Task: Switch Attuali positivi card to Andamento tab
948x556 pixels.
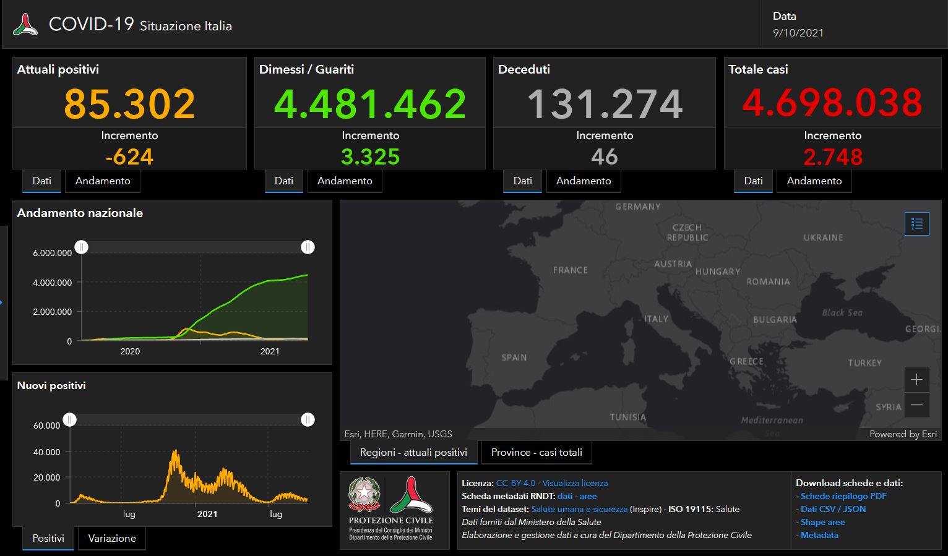Action: 103,181
